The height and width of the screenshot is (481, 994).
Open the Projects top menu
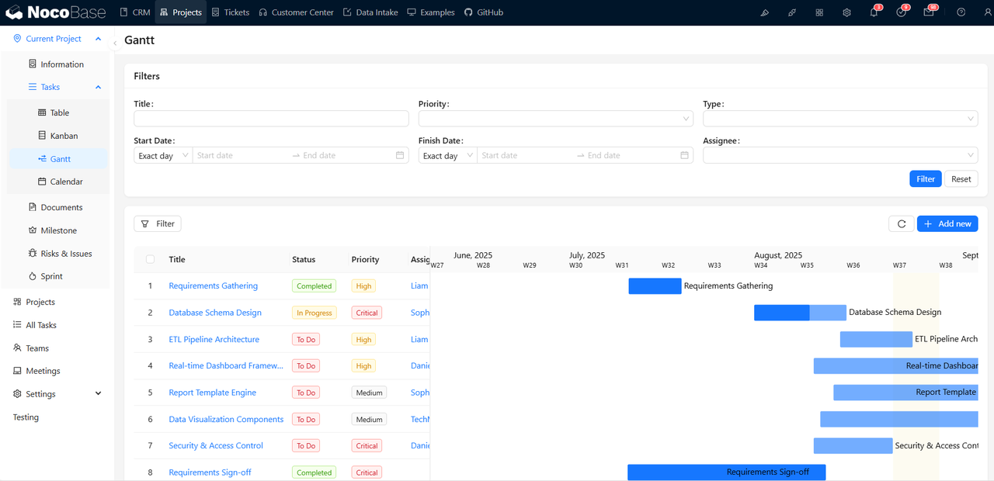181,12
